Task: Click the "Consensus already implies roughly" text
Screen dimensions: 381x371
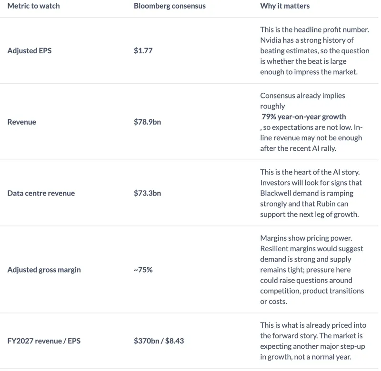Action: click(302, 101)
